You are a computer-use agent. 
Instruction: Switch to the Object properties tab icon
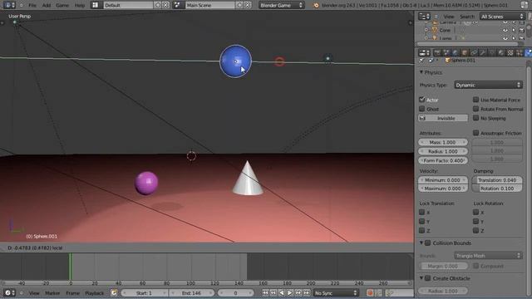(x=465, y=52)
